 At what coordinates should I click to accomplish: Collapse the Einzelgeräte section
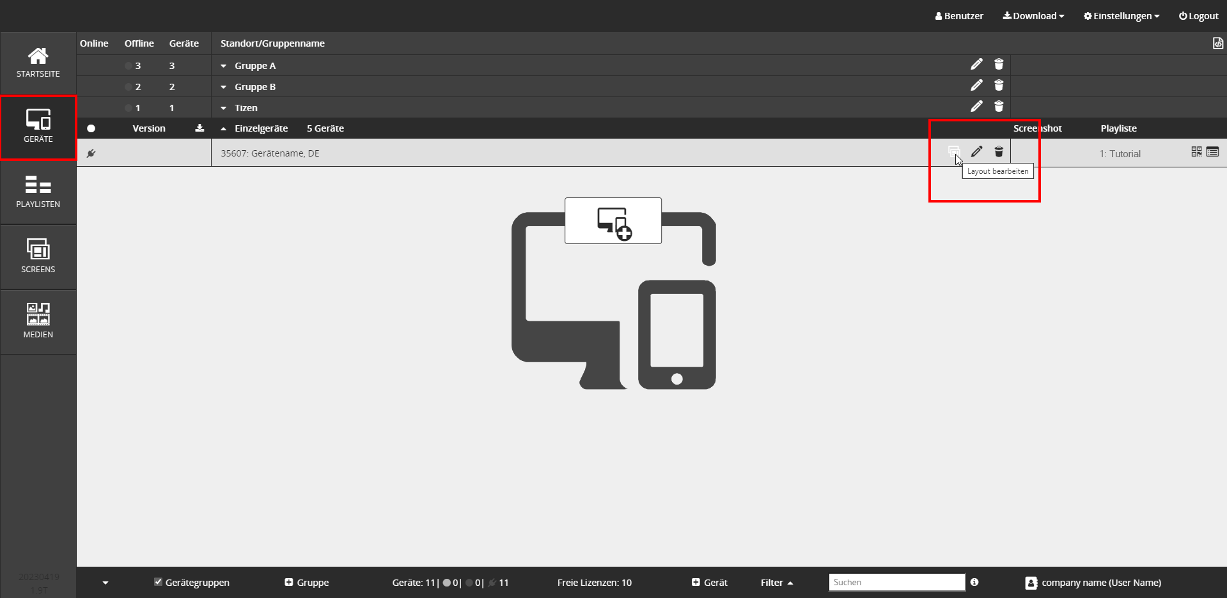(223, 128)
